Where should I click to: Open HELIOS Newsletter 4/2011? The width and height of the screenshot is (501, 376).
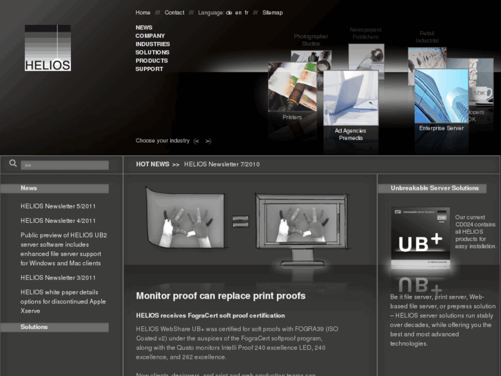58,221
